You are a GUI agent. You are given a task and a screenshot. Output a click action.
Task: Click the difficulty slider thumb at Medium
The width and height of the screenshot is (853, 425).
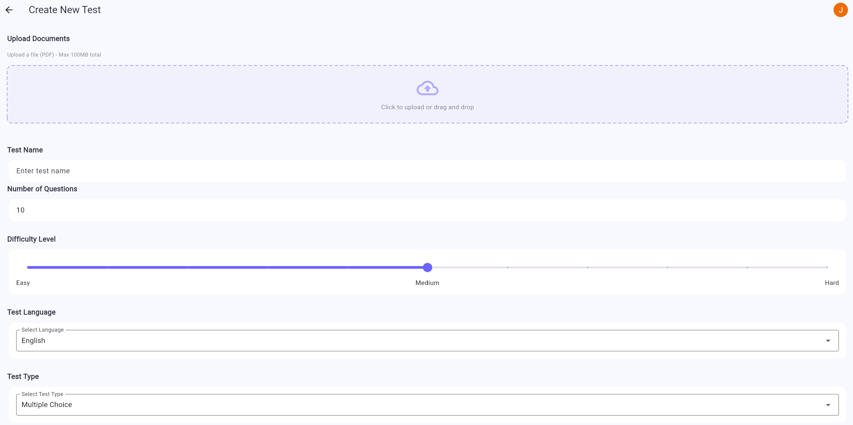point(427,267)
